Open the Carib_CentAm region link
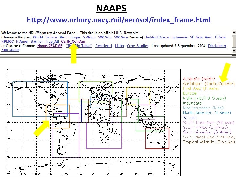Screen dimensions: 236x177 point(73,41)
